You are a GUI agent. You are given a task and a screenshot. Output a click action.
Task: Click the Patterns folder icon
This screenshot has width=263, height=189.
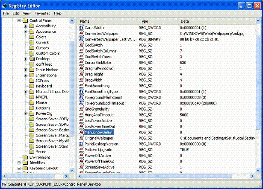coord(32,108)
